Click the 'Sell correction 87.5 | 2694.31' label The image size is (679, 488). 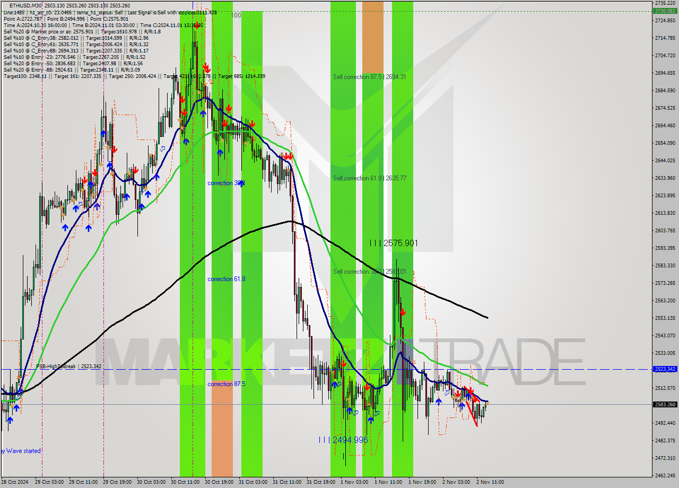[x=370, y=77]
